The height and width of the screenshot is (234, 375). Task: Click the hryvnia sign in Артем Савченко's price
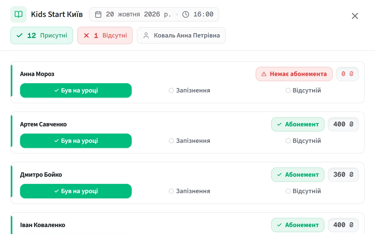point(351,124)
